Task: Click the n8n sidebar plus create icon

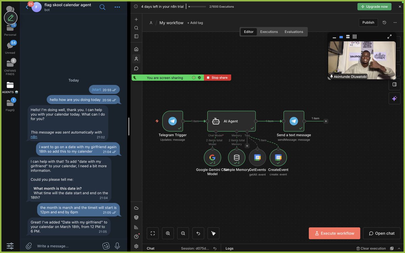Action: tap(136, 20)
